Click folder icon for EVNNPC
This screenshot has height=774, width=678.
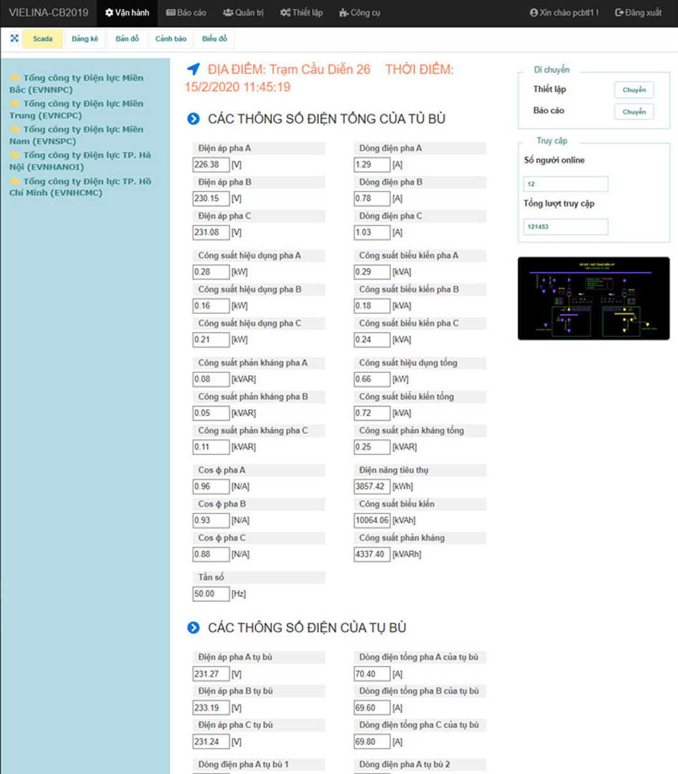(x=15, y=78)
